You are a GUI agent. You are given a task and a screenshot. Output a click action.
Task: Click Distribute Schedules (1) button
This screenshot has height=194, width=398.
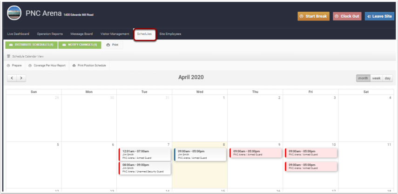[x=32, y=45]
